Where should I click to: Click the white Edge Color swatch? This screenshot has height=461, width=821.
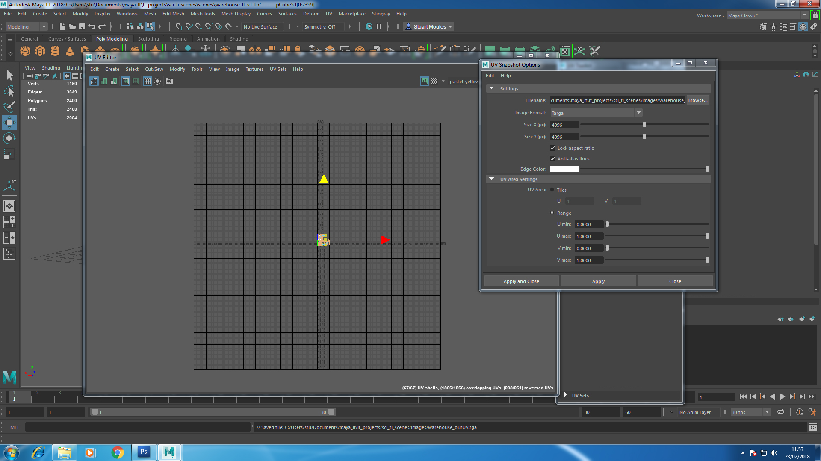[x=564, y=169]
